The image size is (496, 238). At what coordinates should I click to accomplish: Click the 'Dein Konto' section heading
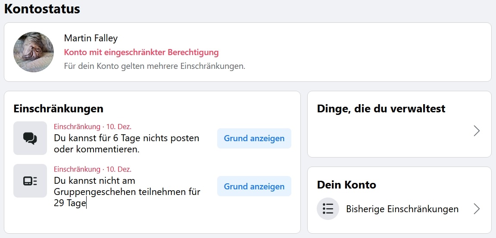[x=346, y=185]
